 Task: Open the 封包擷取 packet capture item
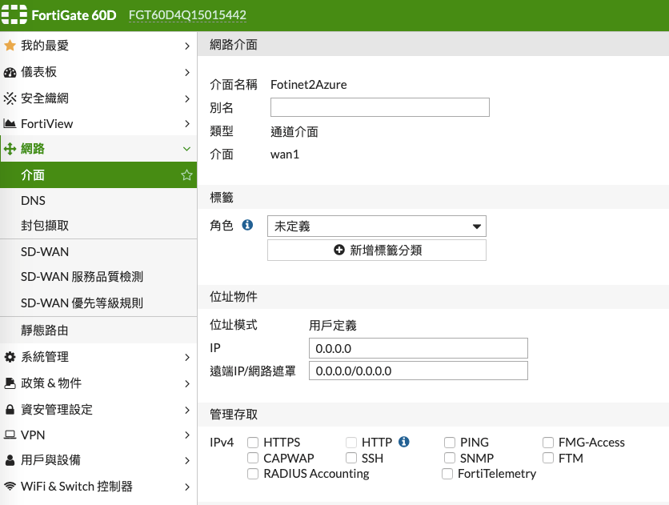98,226
